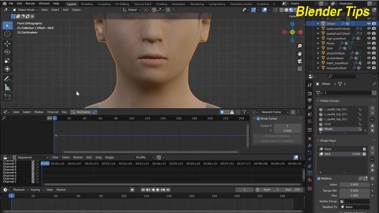379x213 pixels.
Task: Hide 1Mesh with its eye icon
Action: pos(369,24)
